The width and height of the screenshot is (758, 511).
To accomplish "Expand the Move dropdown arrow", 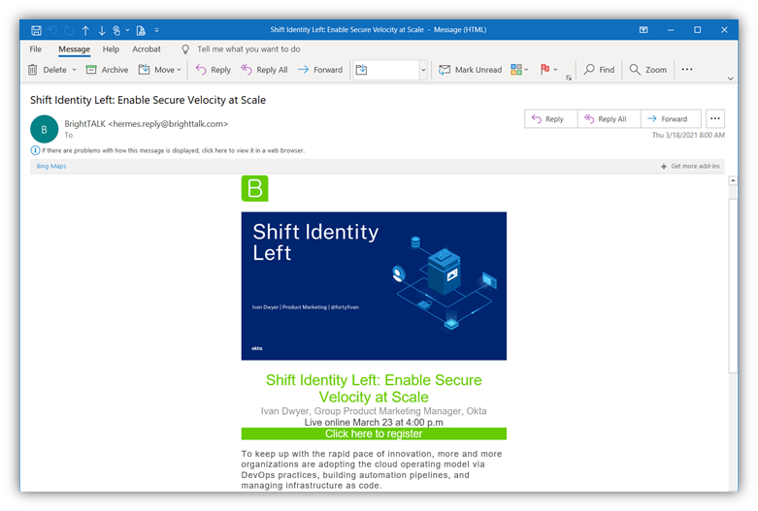I will pos(179,70).
